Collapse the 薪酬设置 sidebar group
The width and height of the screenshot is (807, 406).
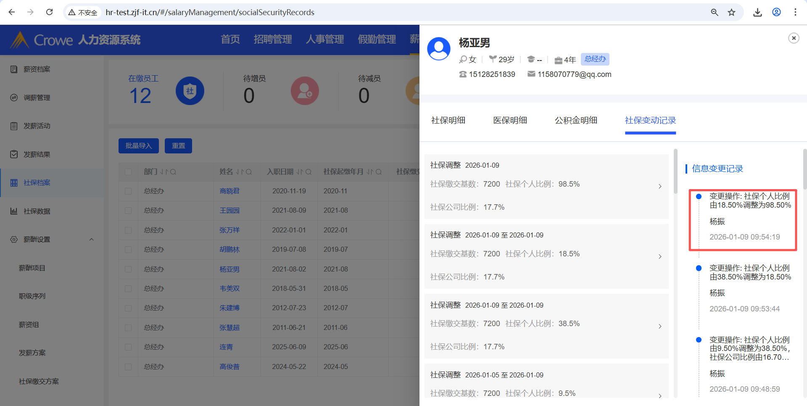[x=92, y=240]
